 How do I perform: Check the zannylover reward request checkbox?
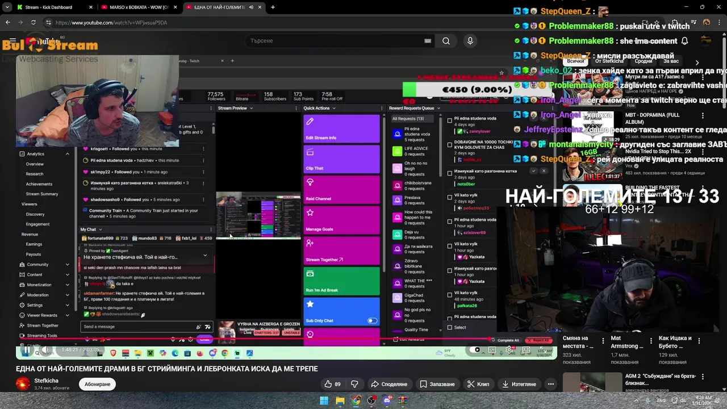point(450,120)
